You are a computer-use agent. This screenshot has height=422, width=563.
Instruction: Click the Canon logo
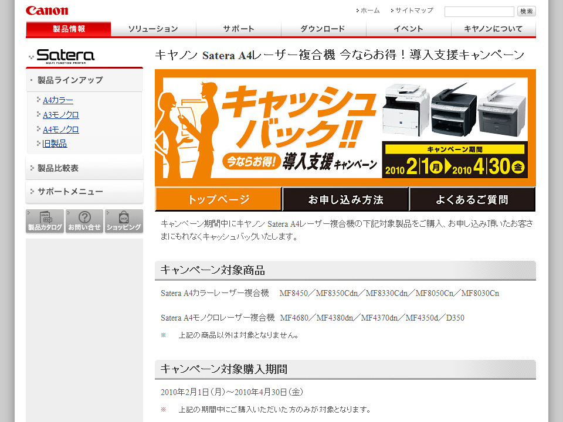coord(47,11)
